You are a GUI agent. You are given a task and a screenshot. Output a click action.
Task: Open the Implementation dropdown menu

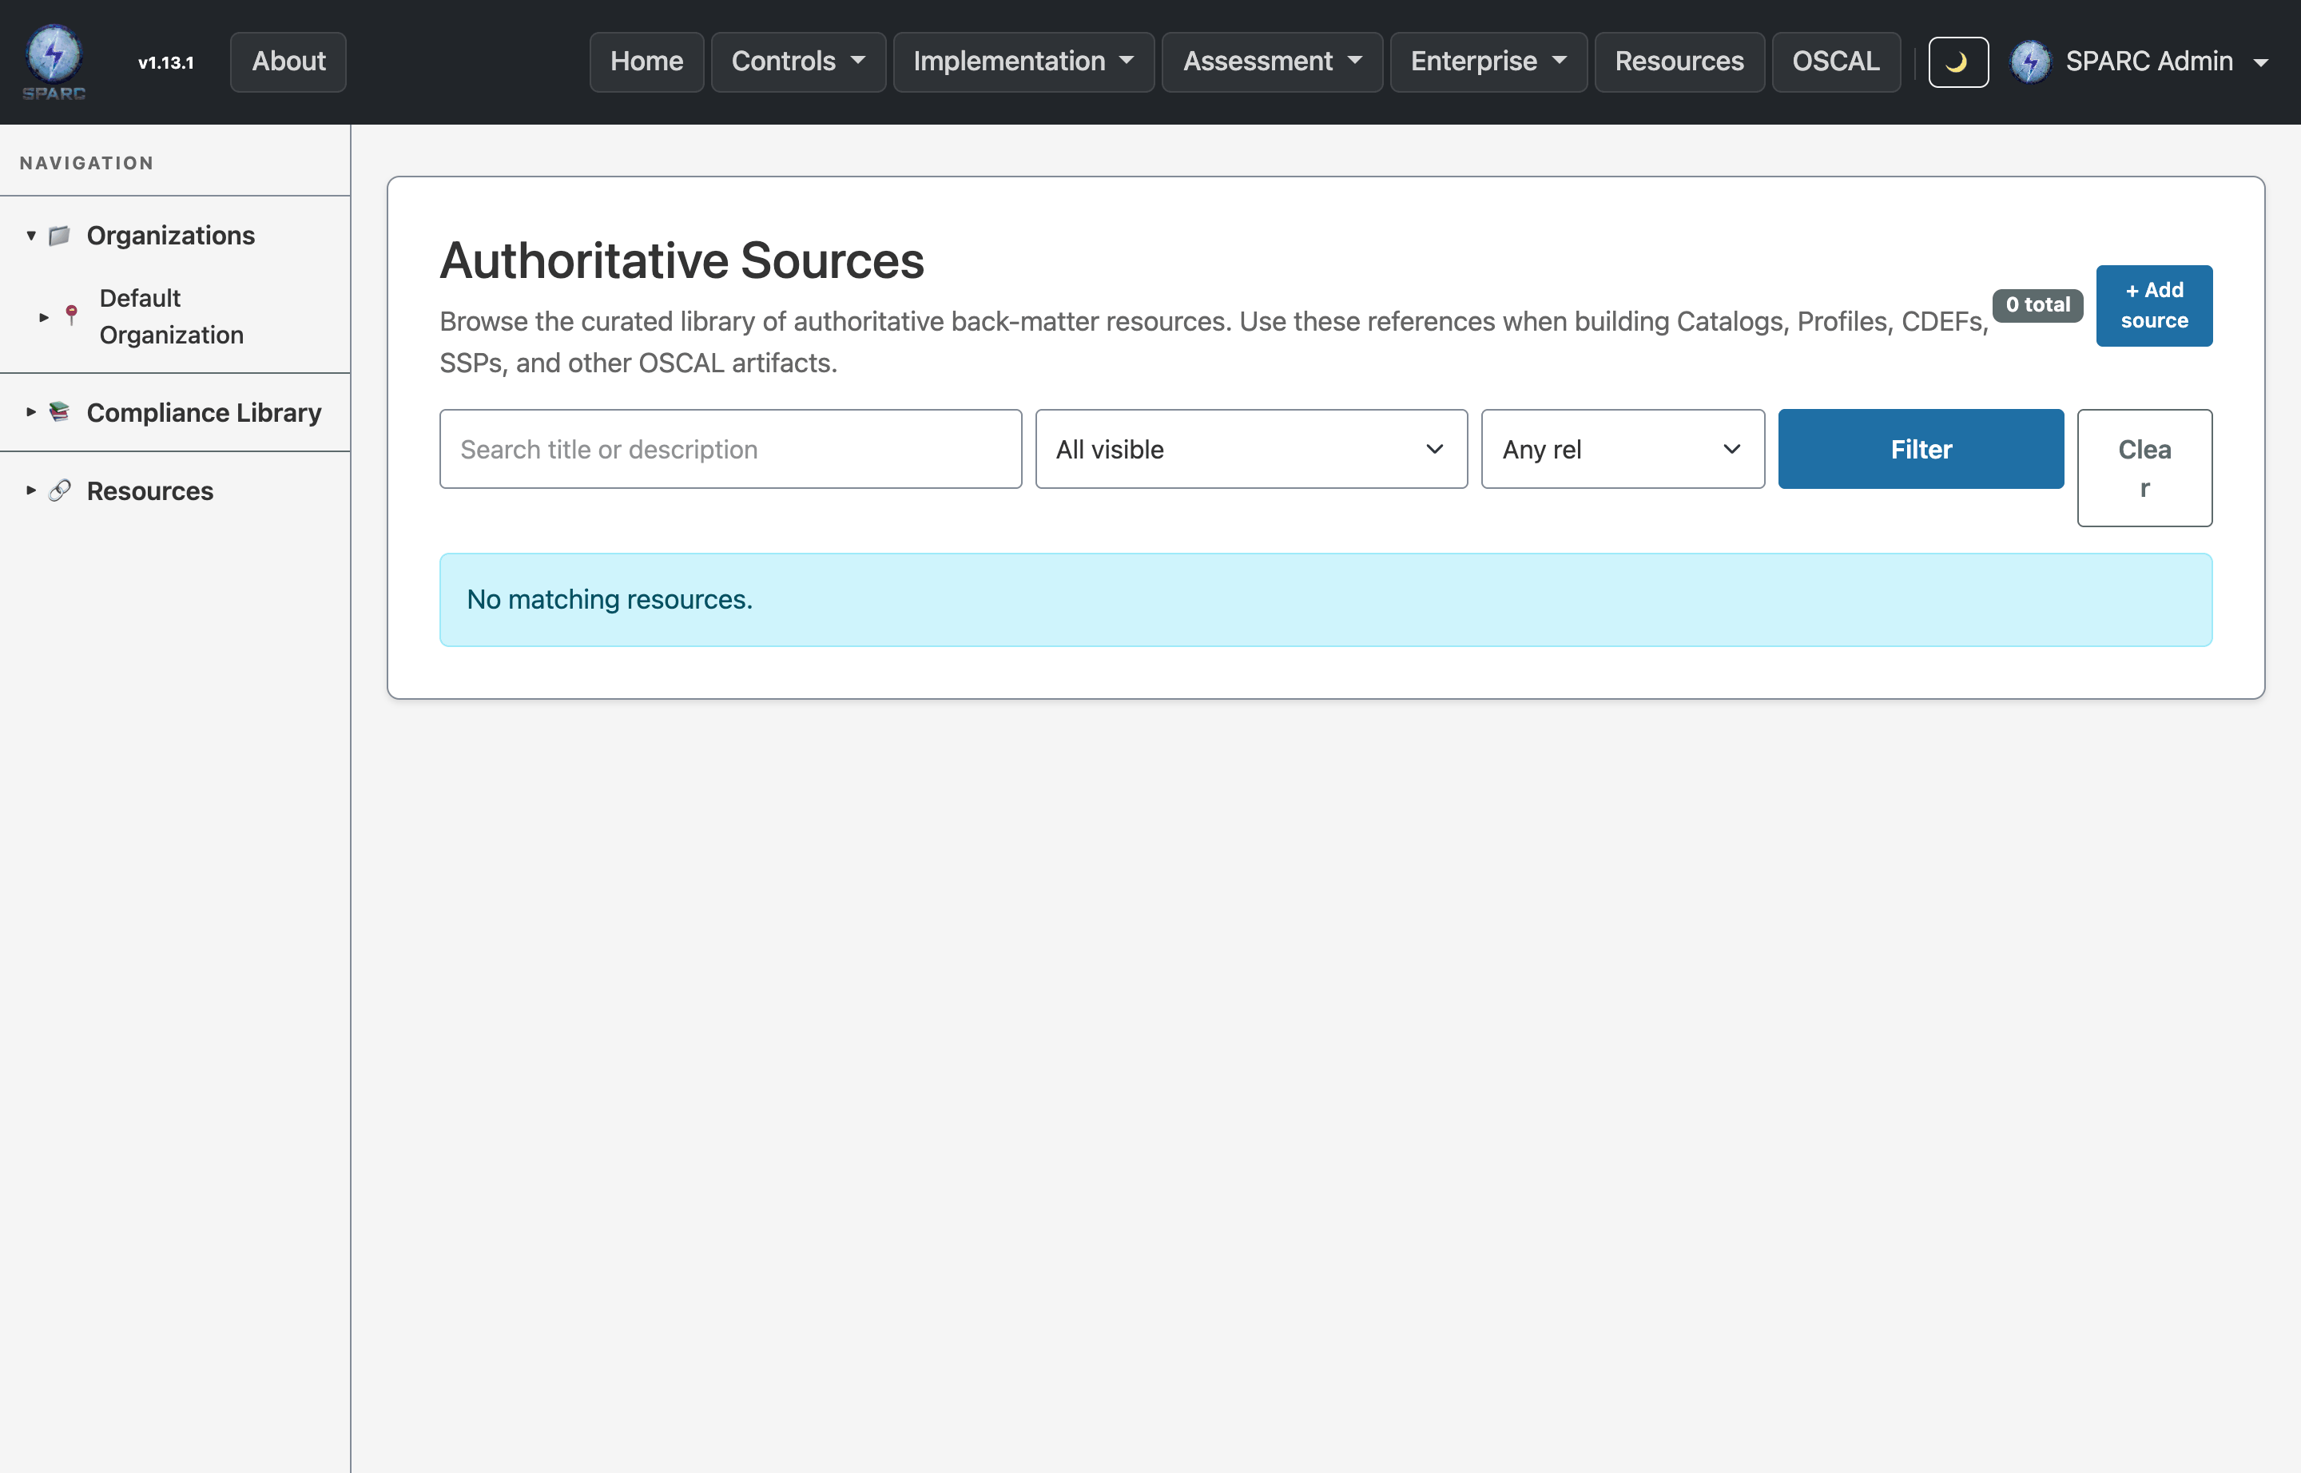point(1023,62)
